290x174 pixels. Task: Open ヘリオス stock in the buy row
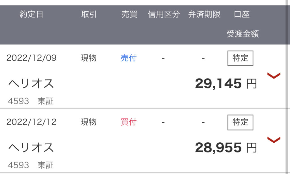click(31, 148)
